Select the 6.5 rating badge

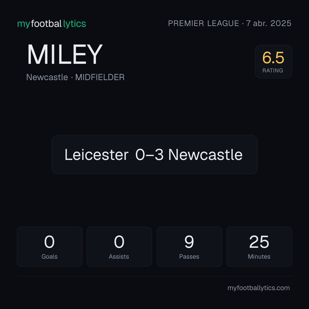[x=273, y=62]
